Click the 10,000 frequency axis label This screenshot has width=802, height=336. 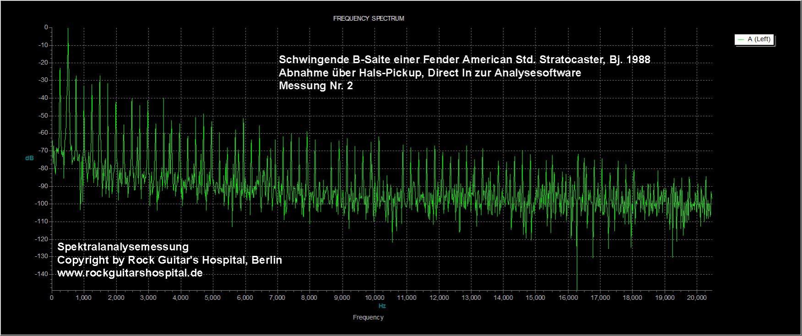(x=374, y=298)
